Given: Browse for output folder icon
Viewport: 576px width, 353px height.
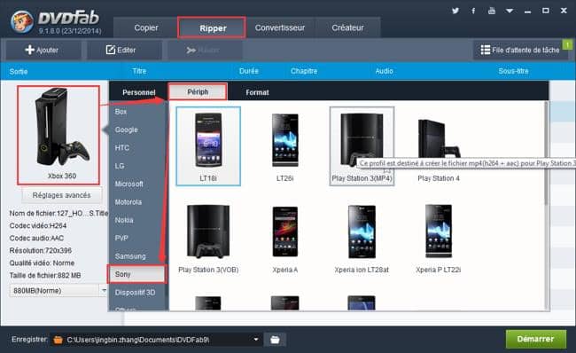Looking at the screenshot, I should click(275, 340).
